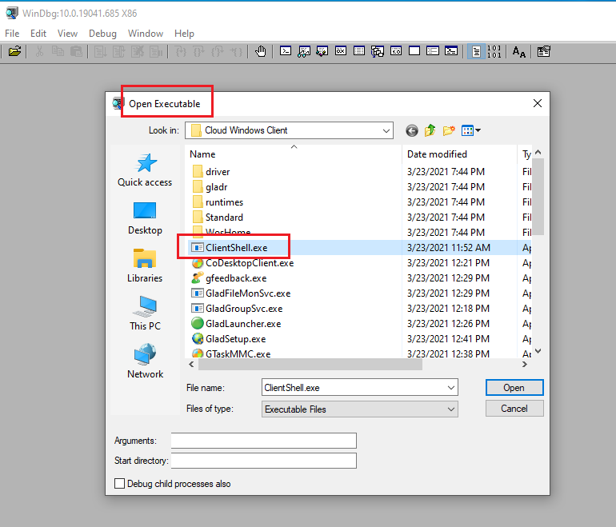Sort by the Name column header
The height and width of the screenshot is (527, 616).
point(294,154)
